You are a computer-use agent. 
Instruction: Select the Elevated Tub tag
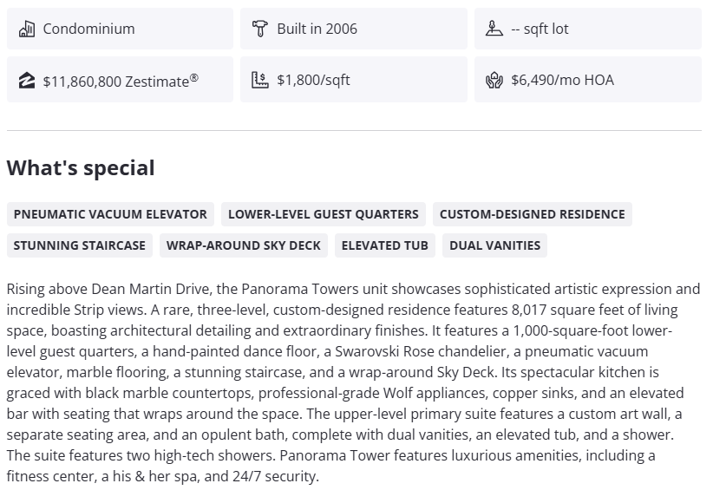[385, 245]
